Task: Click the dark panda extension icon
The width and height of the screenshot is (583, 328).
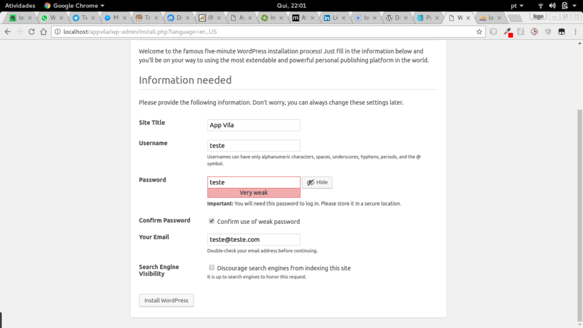Action: [561, 32]
